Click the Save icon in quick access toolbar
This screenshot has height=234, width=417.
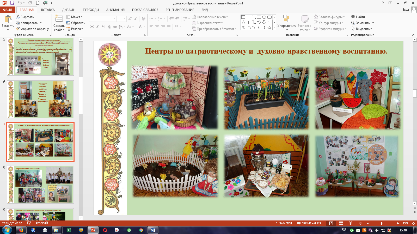12,3
